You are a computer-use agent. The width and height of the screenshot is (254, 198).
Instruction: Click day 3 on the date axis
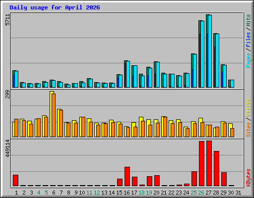click(x=31, y=193)
